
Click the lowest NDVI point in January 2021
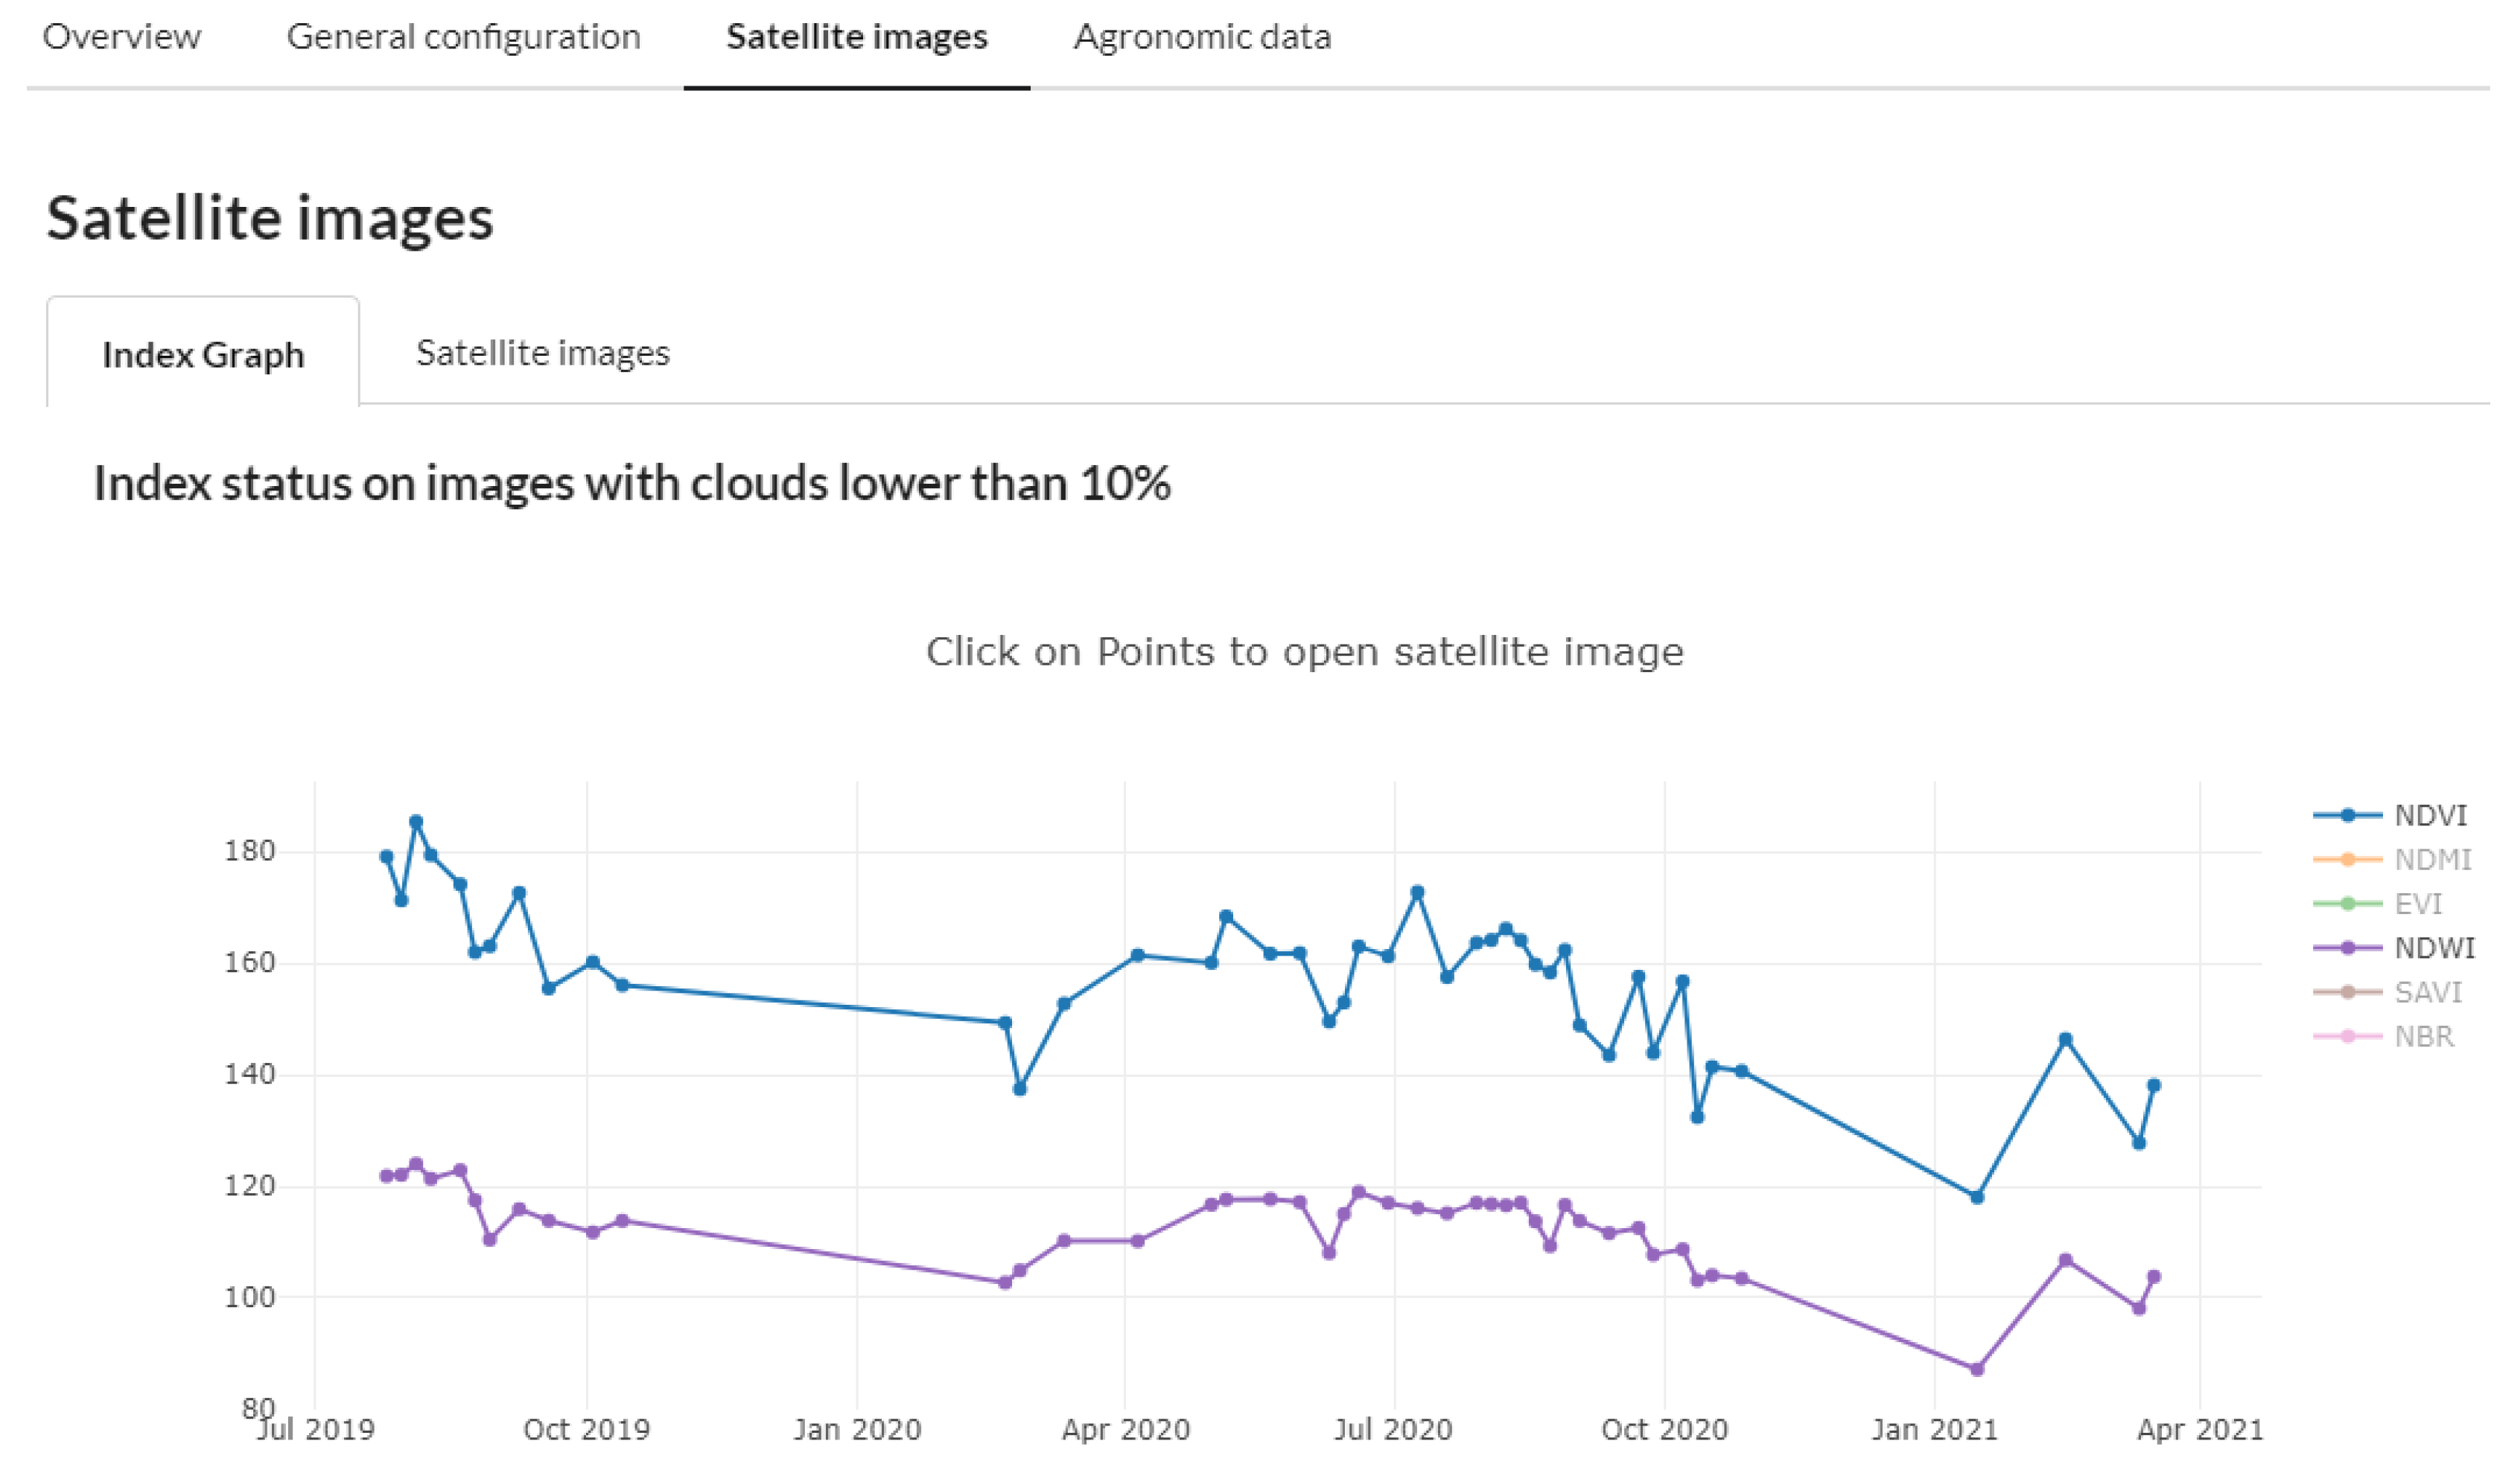click(x=1977, y=1197)
